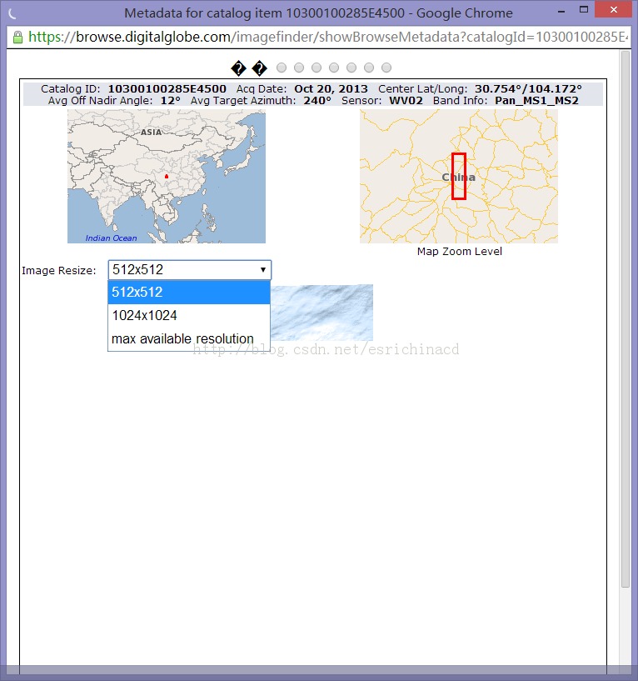Viewport: 638px width, 681px height.
Task: Open the Image Resize combo box
Action: pyautogui.click(x=190, y=270)
